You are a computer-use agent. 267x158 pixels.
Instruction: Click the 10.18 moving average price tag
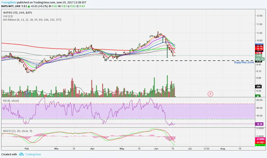click(259, 49)
